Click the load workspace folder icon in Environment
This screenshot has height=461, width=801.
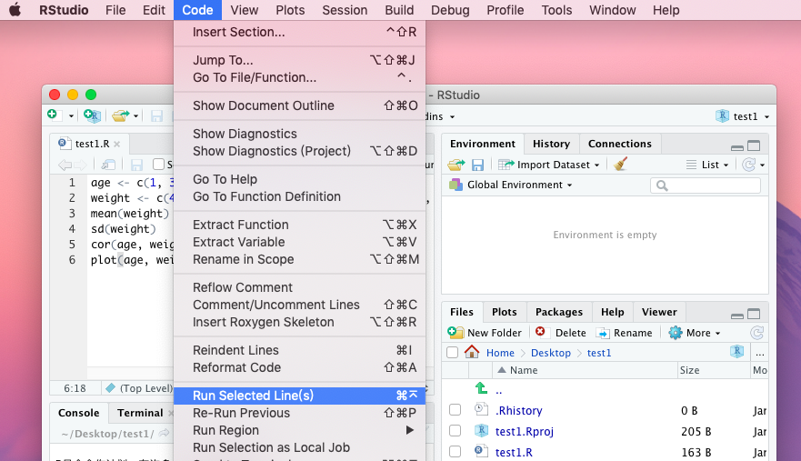456,165
